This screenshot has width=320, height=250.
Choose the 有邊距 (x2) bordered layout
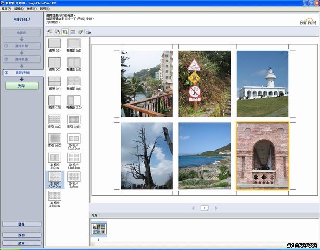[x=73, y=63]
